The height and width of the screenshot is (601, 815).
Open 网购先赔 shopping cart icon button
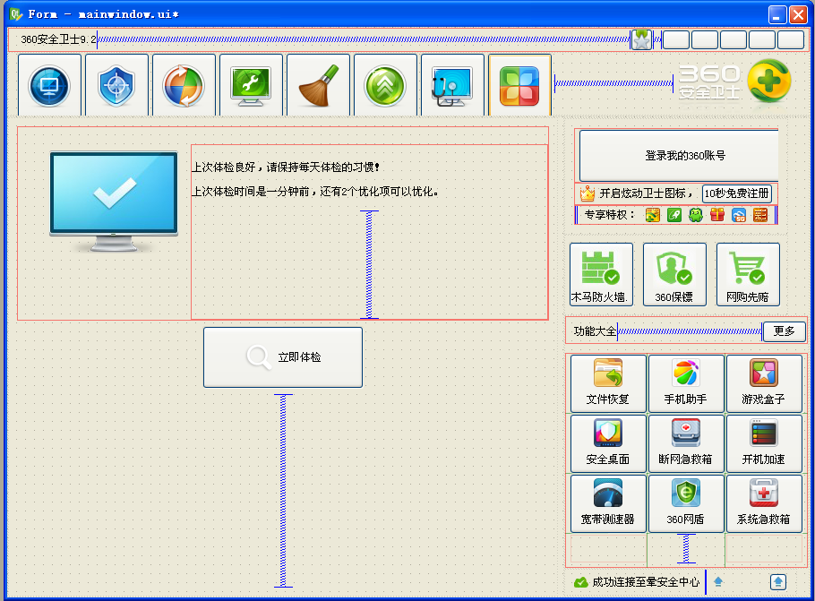click(x=748, y=274)
